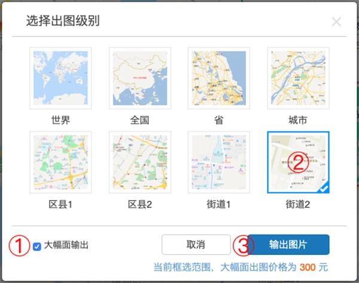Viewport: 359px width, 283px height.
Task: Click the 世界 text label below thumbnail
Action: (x=60, y=120)
